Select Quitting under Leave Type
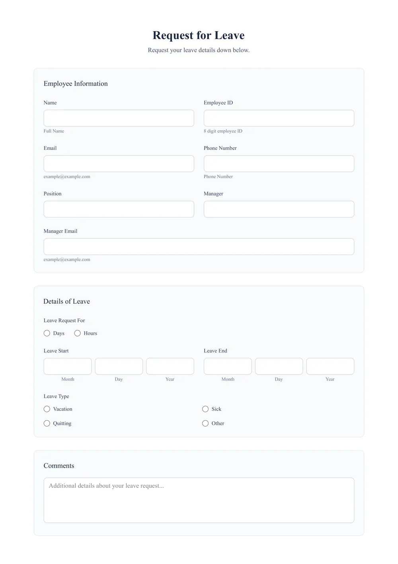The height and width of the screenshot is (564, 398). click(47, 423)
